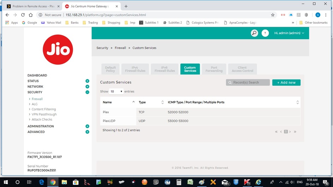The image size is (333, 187).
Task: Open Microsoft Store from taskbar
Action: click(x=76, y=182)
